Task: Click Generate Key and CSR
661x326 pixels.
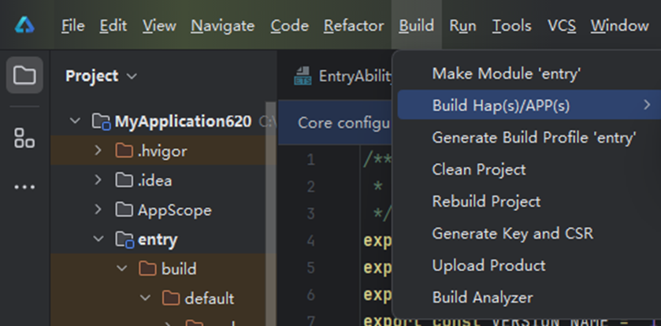Action: pos(512,234)
